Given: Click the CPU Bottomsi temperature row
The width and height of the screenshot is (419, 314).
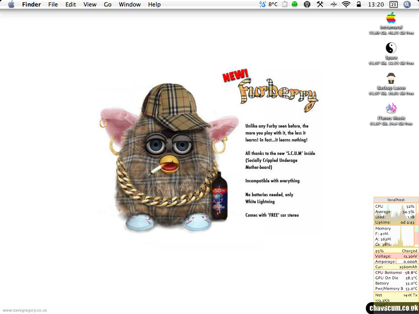Looking at the screenshot, I should [x=396, y=273].
